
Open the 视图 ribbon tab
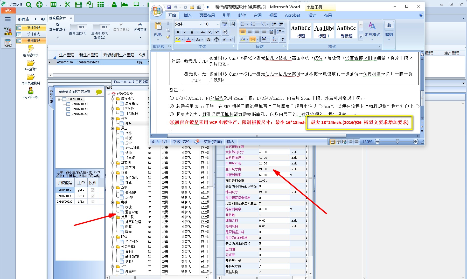[x=273, y=15]
